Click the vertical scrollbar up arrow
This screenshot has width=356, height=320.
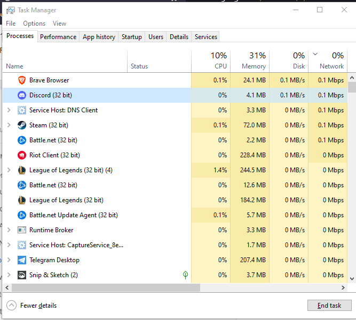coord(352,78)
